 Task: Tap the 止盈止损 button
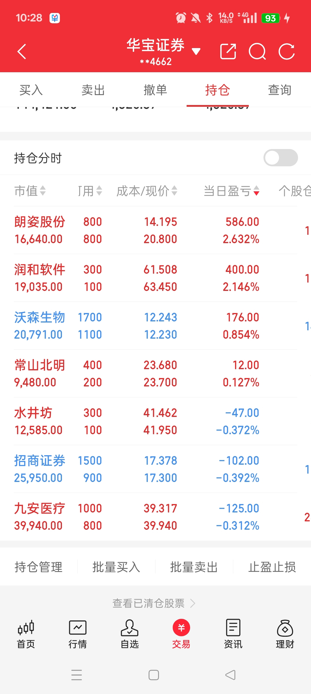(272, 567)
